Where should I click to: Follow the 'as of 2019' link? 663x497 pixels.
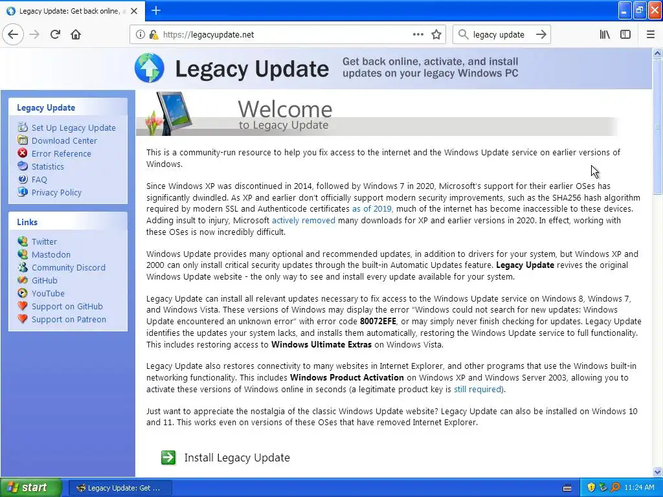372,209
